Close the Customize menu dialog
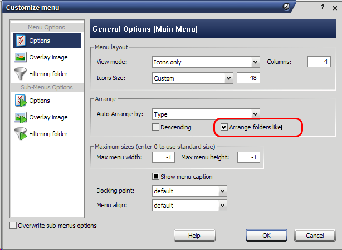This screenshot has height=250, width=342. point(335,8)
